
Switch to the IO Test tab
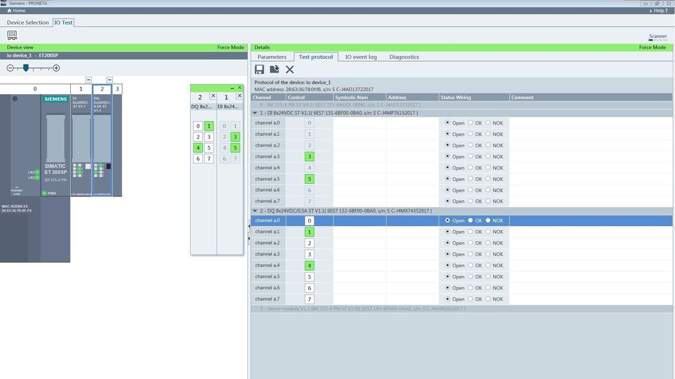point(63,22)
